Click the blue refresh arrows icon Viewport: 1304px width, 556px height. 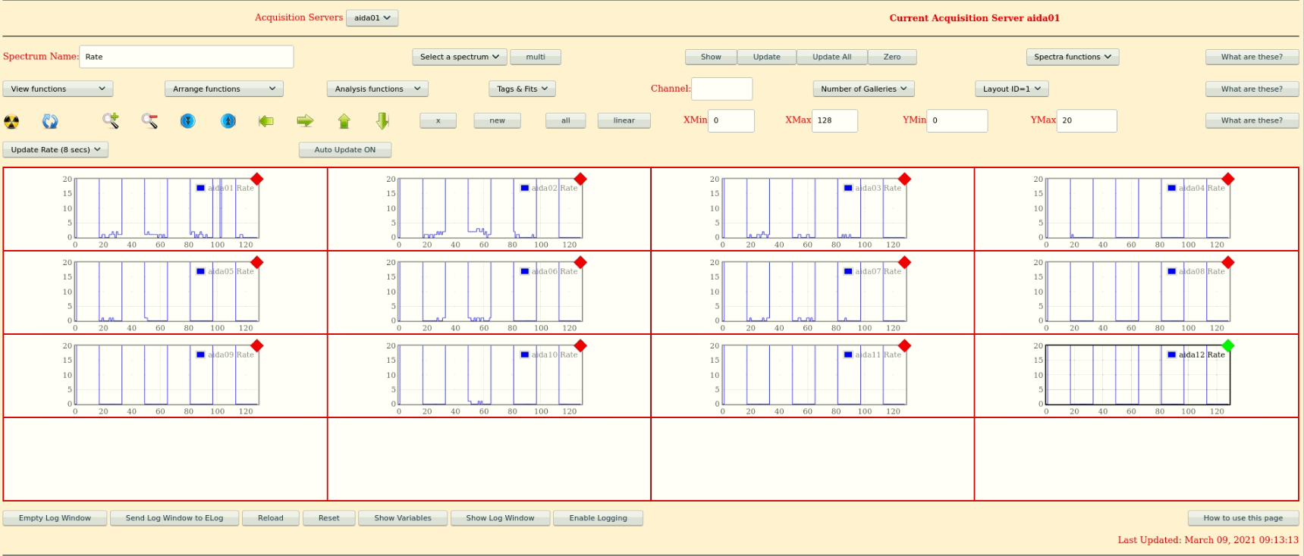click(x=50, y=121)
